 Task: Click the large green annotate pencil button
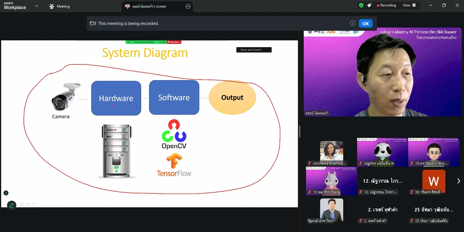[x=12, y=205]
